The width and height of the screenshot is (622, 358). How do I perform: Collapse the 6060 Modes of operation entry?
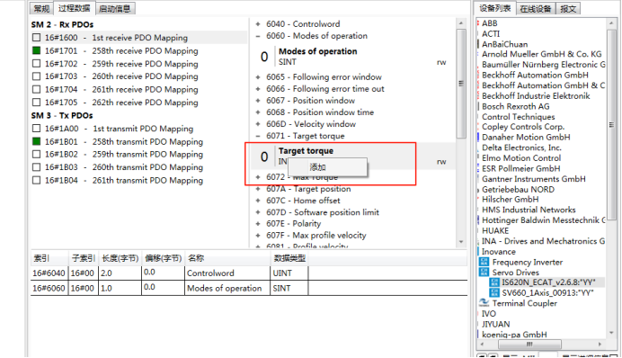[258, 36]
